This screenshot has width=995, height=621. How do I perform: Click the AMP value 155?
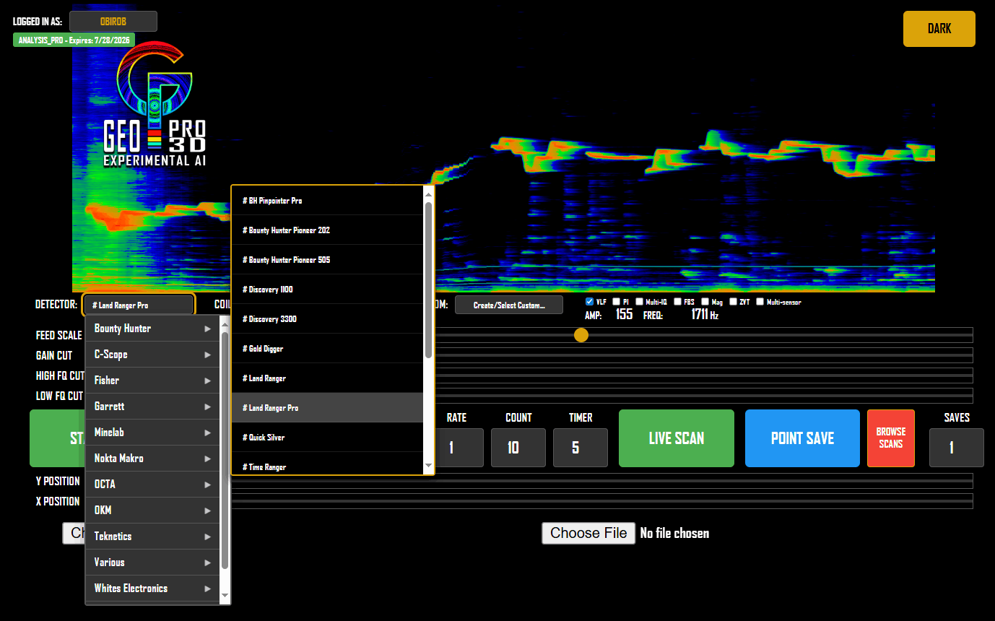click(625, 315)
